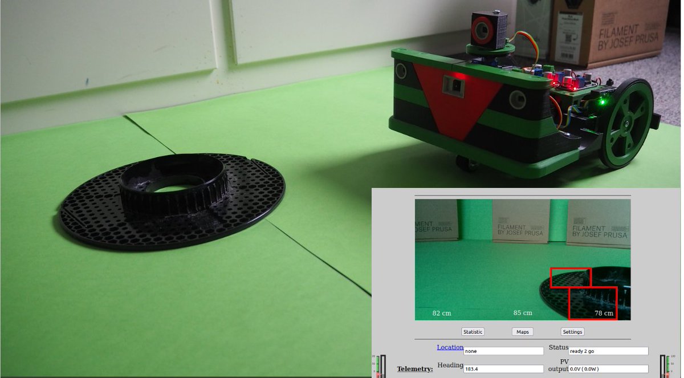
Task: Edit the Heading value 183.4
Action: 503,368
